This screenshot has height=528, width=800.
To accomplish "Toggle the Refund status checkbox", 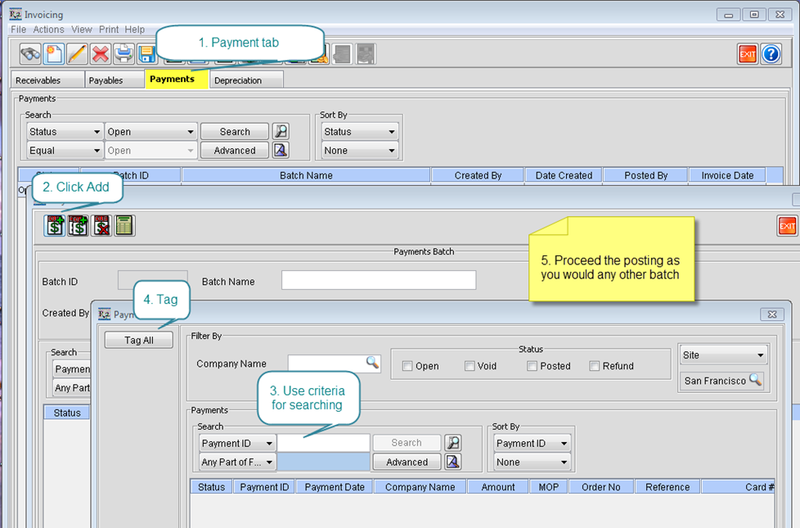I will point(595,366).
